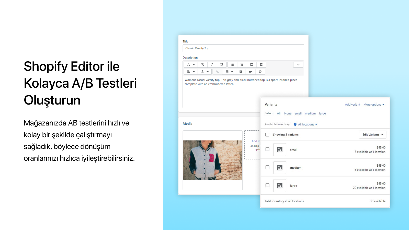Open the insert table dropdown
This screenshot has width=409, height=230.
coord(229,72)
